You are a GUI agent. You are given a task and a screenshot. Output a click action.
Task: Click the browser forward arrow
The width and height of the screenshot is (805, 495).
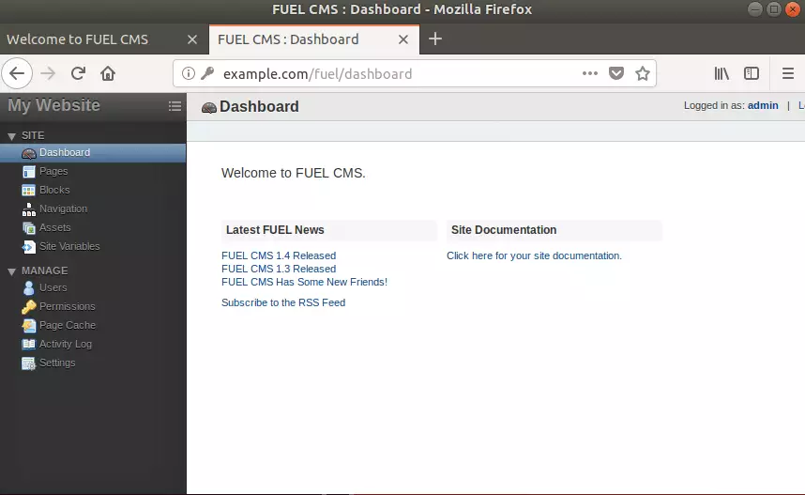pyautogui.click(x=48, y=73)
